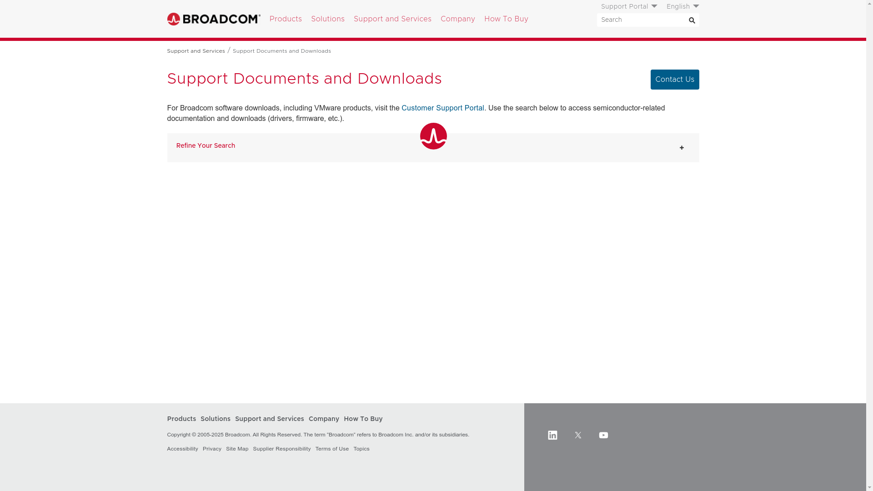Viewport: 873px width, 491px height.
Task: Click the search magnifier icon
Action: [x=692, y=20]
